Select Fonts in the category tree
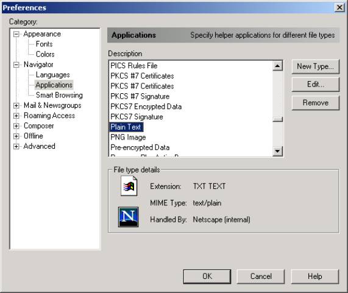This screenshot has height=293, width=348. point(44,44)
